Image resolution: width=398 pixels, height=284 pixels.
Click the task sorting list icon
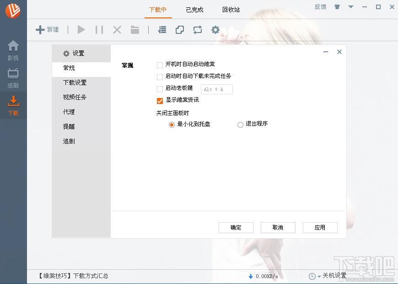[161, 29]
